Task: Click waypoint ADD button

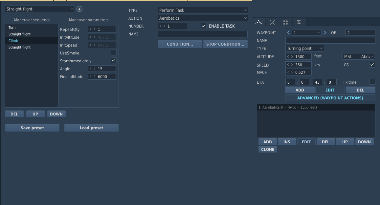Action: tap(300, 90)
